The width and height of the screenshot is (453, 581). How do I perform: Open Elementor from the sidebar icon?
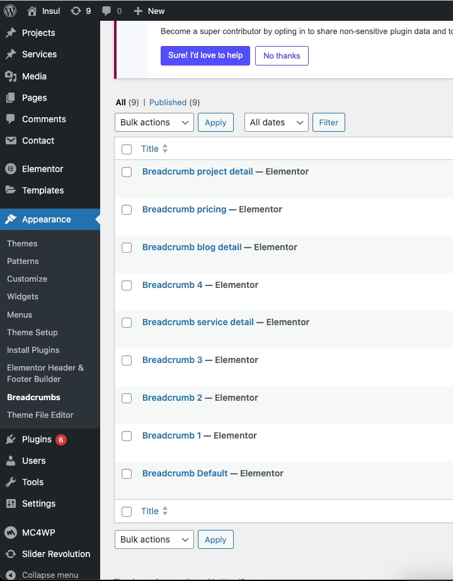11,169
